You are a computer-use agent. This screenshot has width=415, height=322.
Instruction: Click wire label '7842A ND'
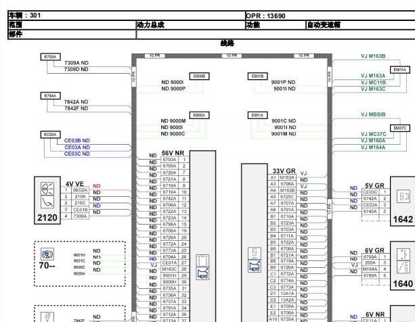coord(77,101)
